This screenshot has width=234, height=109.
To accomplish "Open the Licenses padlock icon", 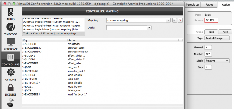I will tap(11, 88).
